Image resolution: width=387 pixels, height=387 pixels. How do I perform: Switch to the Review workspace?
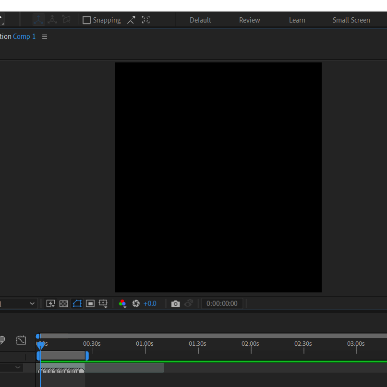point(249,20)
